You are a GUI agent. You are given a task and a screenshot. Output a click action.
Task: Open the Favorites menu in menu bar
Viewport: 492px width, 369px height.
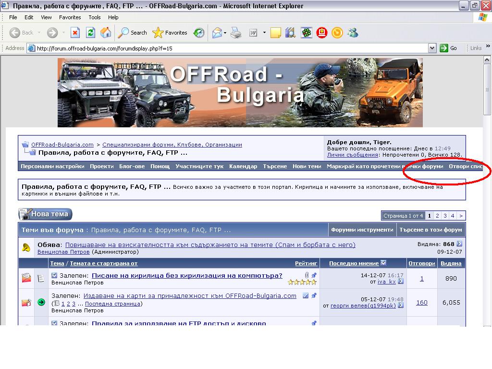70,17
